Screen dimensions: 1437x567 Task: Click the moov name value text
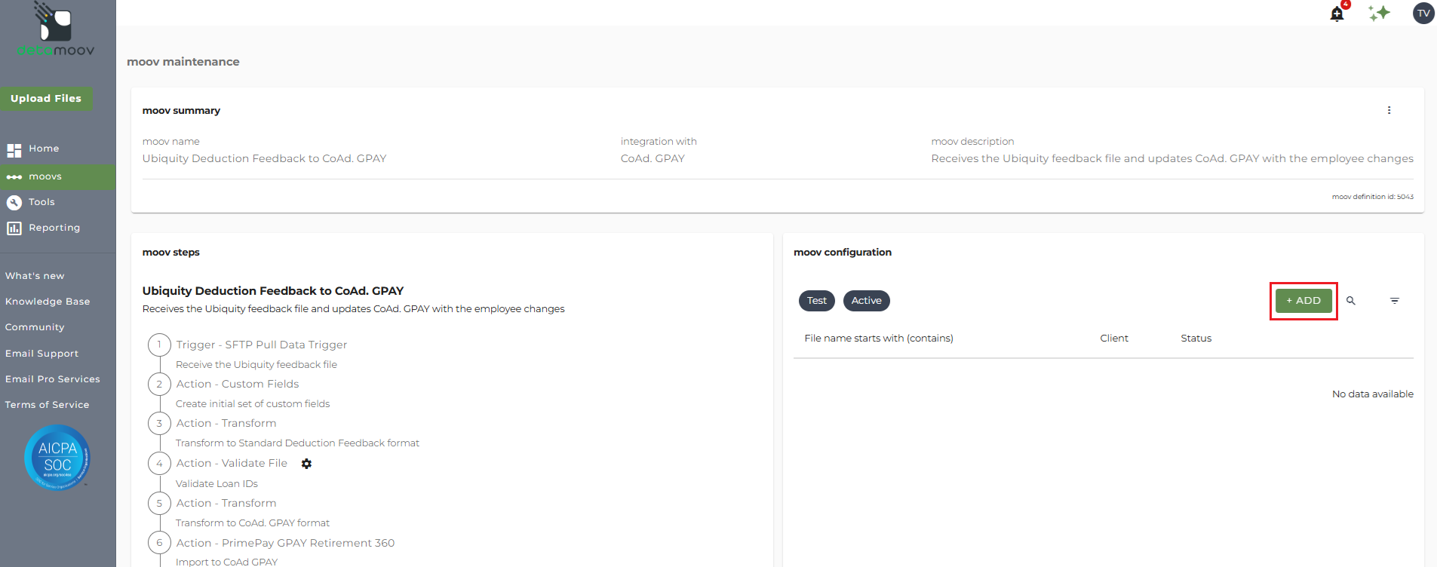pos(264,158)
